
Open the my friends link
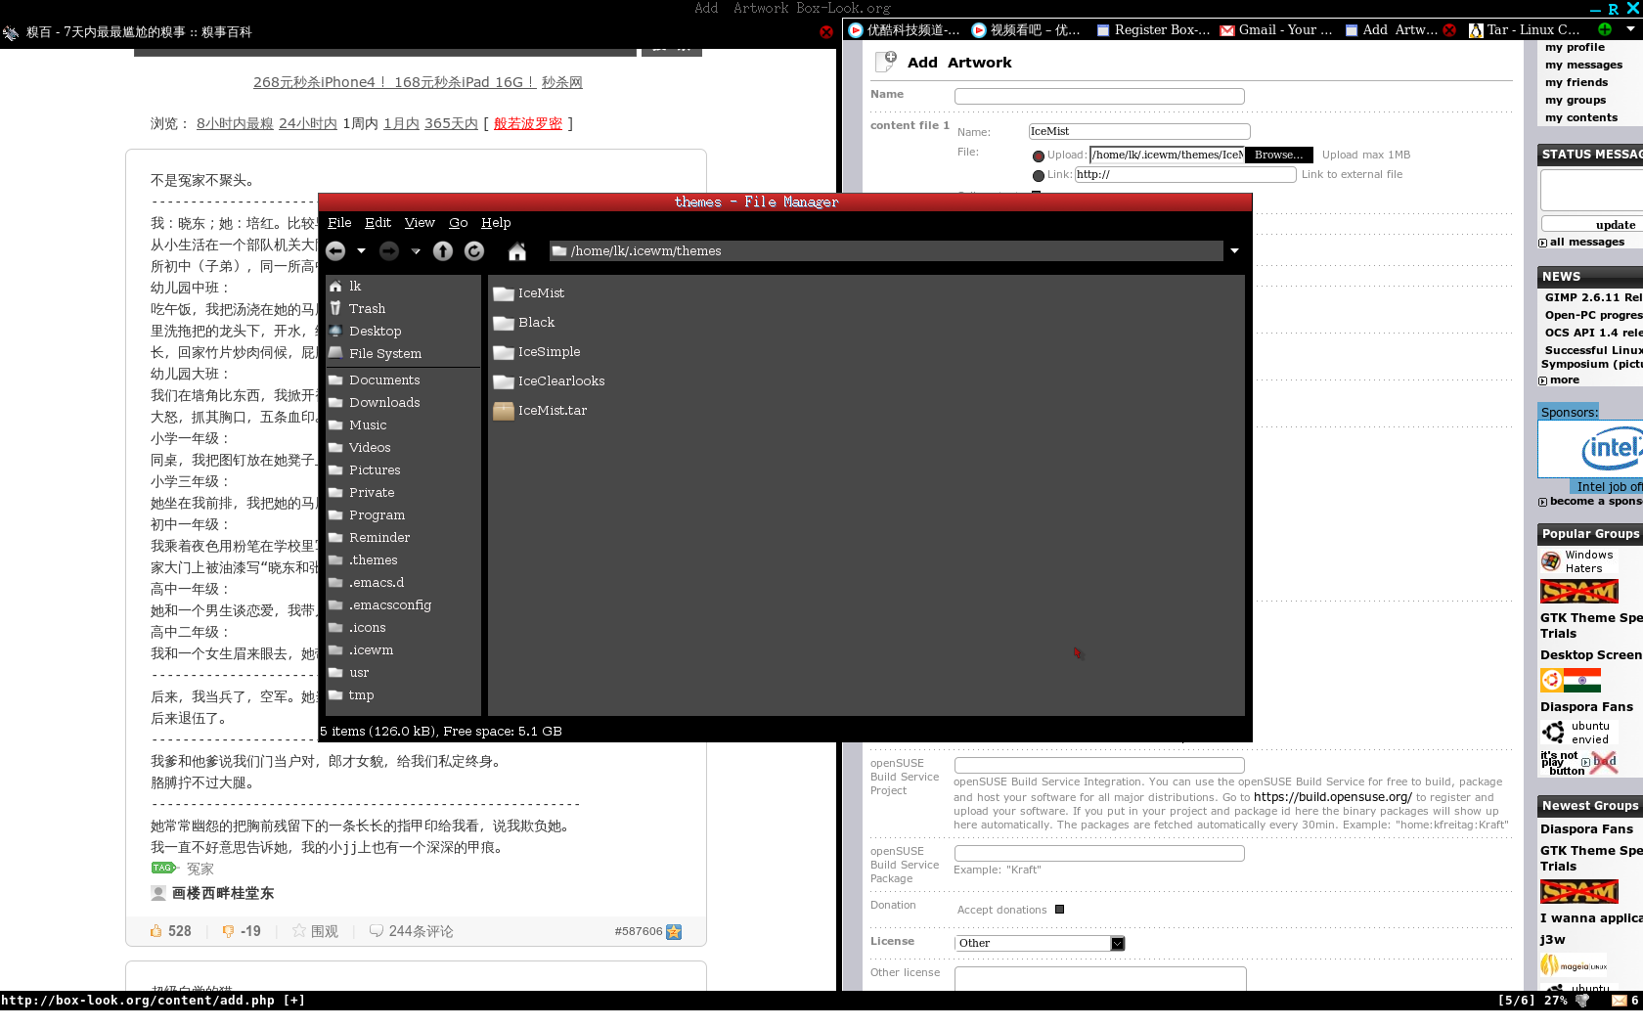1576,83
